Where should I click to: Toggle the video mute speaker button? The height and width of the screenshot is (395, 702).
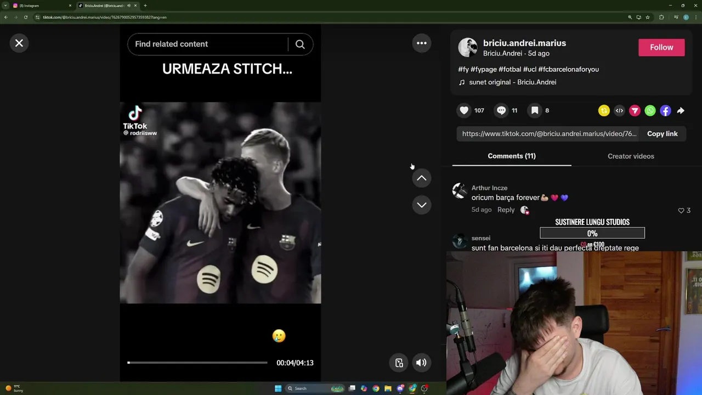click(x=421, y=363)
